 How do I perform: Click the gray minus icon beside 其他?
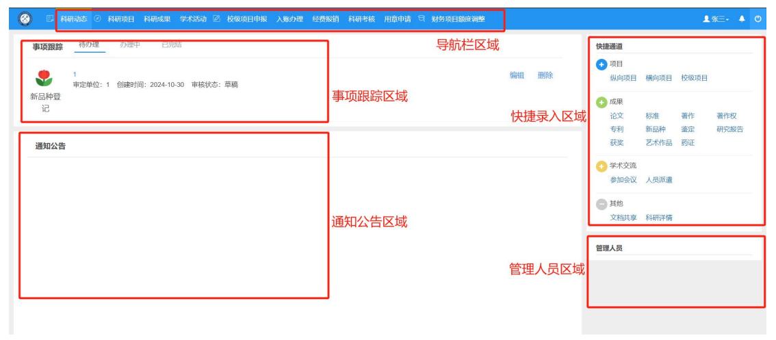pyautogui.click(x=602, y=203)
